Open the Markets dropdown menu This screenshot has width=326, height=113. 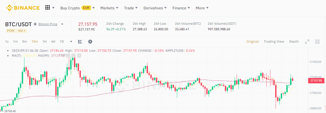[x=109, y=8]
